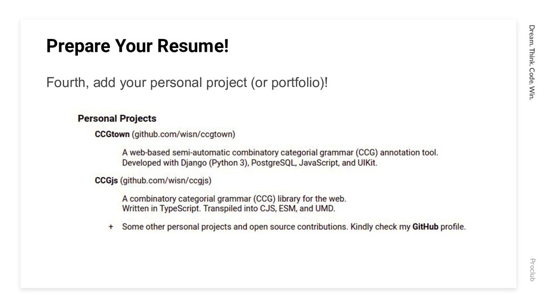Click the bold GitHub profile word
Screen dimensions: 546x307
(425, 227)
